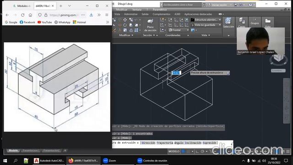The width and height of the screenshot is (293, 165).
Task: Open the Firefox hamburger menu
Action: point(107,15)
